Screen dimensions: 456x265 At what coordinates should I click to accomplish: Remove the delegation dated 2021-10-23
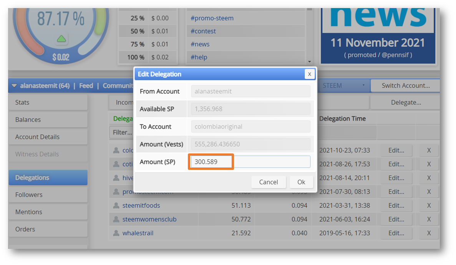429,150
